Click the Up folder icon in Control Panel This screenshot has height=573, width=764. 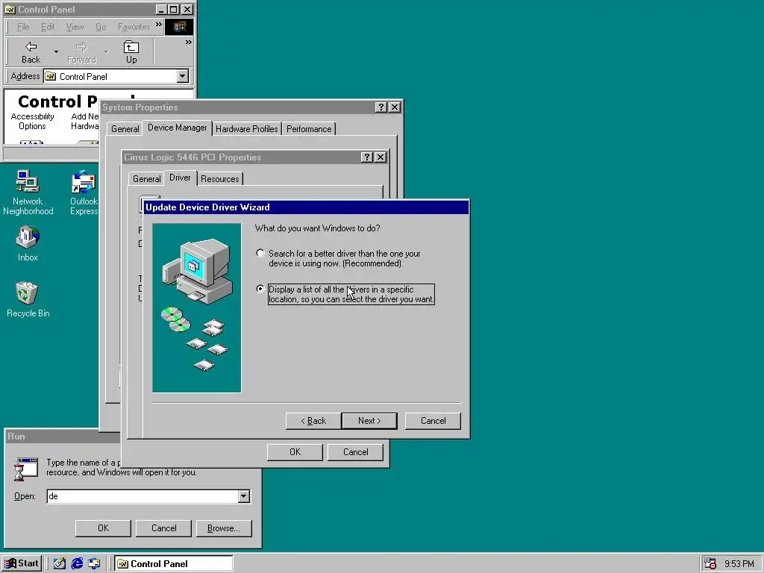[131, 52]
